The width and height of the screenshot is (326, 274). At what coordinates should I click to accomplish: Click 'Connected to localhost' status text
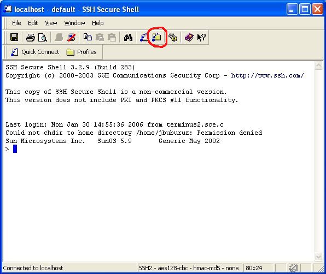pyautogui.click(x=33, y=268)
